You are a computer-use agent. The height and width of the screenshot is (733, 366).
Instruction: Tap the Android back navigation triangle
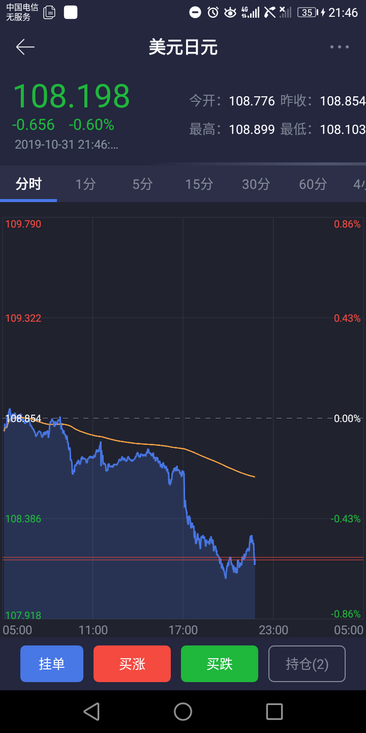tap(91, 711)
